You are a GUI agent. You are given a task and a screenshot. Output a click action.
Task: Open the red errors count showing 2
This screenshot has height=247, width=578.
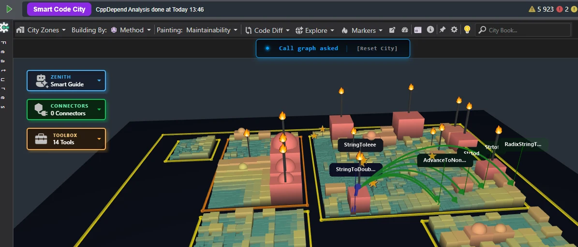coord(563,9)
